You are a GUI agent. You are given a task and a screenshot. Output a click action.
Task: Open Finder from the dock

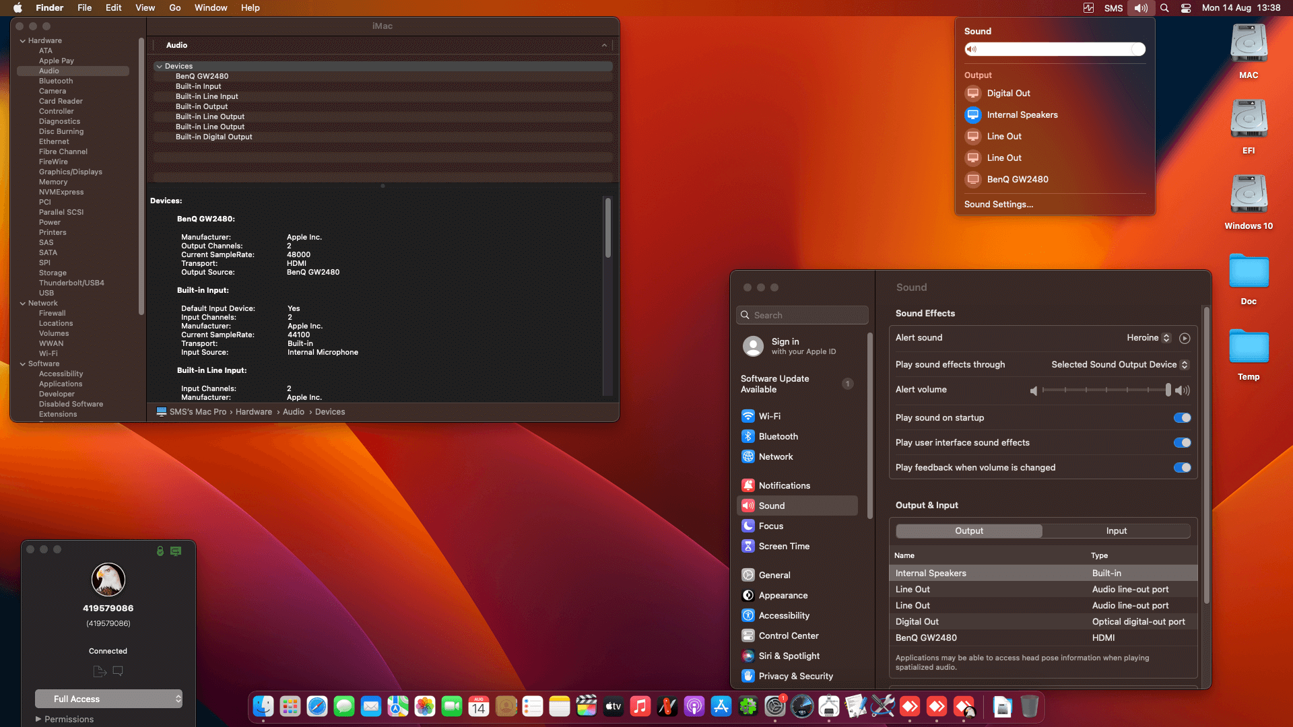pos(263,706)
